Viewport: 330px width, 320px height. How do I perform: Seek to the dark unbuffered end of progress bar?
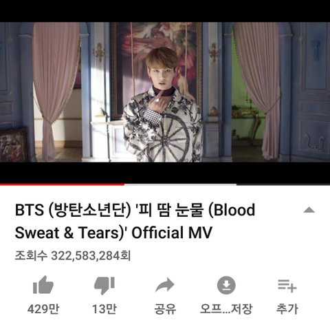pos(283,184)
